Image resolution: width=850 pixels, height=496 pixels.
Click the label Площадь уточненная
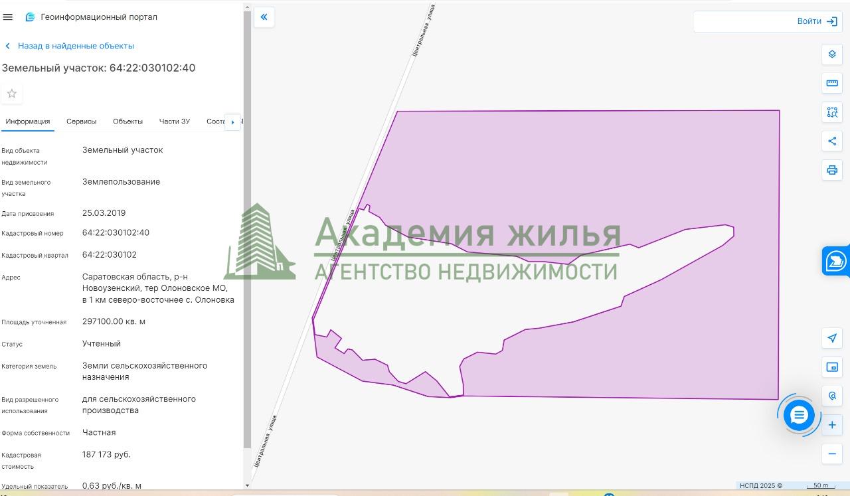click(x=34, y=322)
